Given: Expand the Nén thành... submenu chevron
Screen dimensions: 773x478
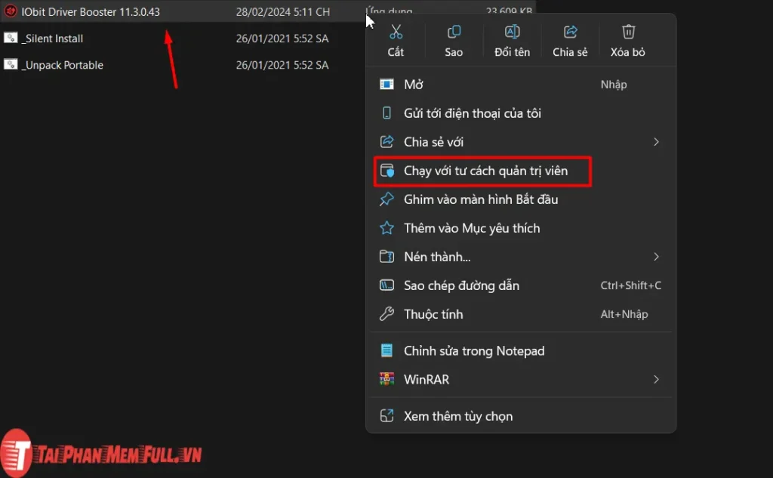Looking at the screenshot, I should point(656,257).
